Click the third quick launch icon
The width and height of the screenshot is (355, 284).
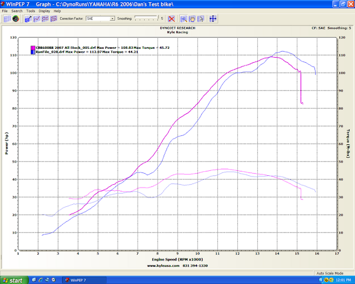pos(47,280)
